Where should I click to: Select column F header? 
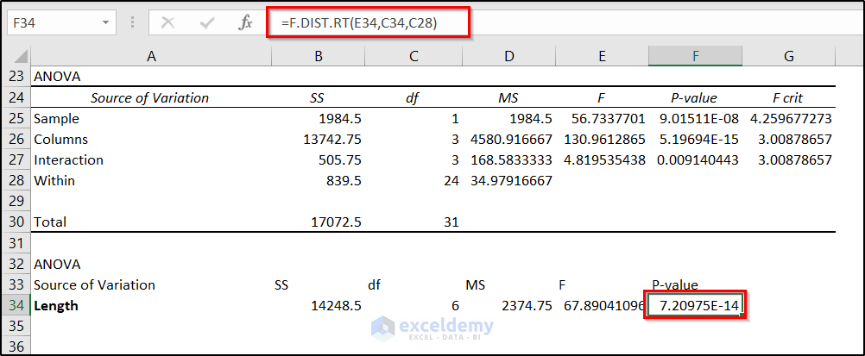point(696,56)
